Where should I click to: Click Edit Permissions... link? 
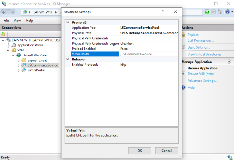tap(201, 40)
